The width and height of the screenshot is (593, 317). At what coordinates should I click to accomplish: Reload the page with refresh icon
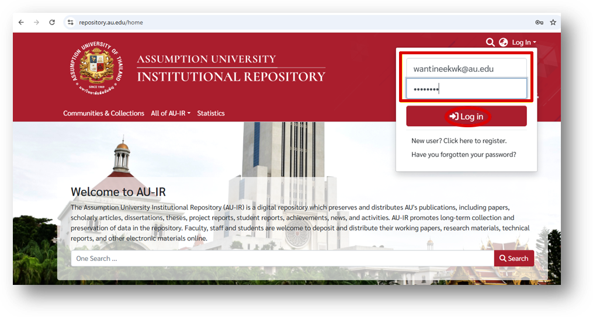coord(52,22)
